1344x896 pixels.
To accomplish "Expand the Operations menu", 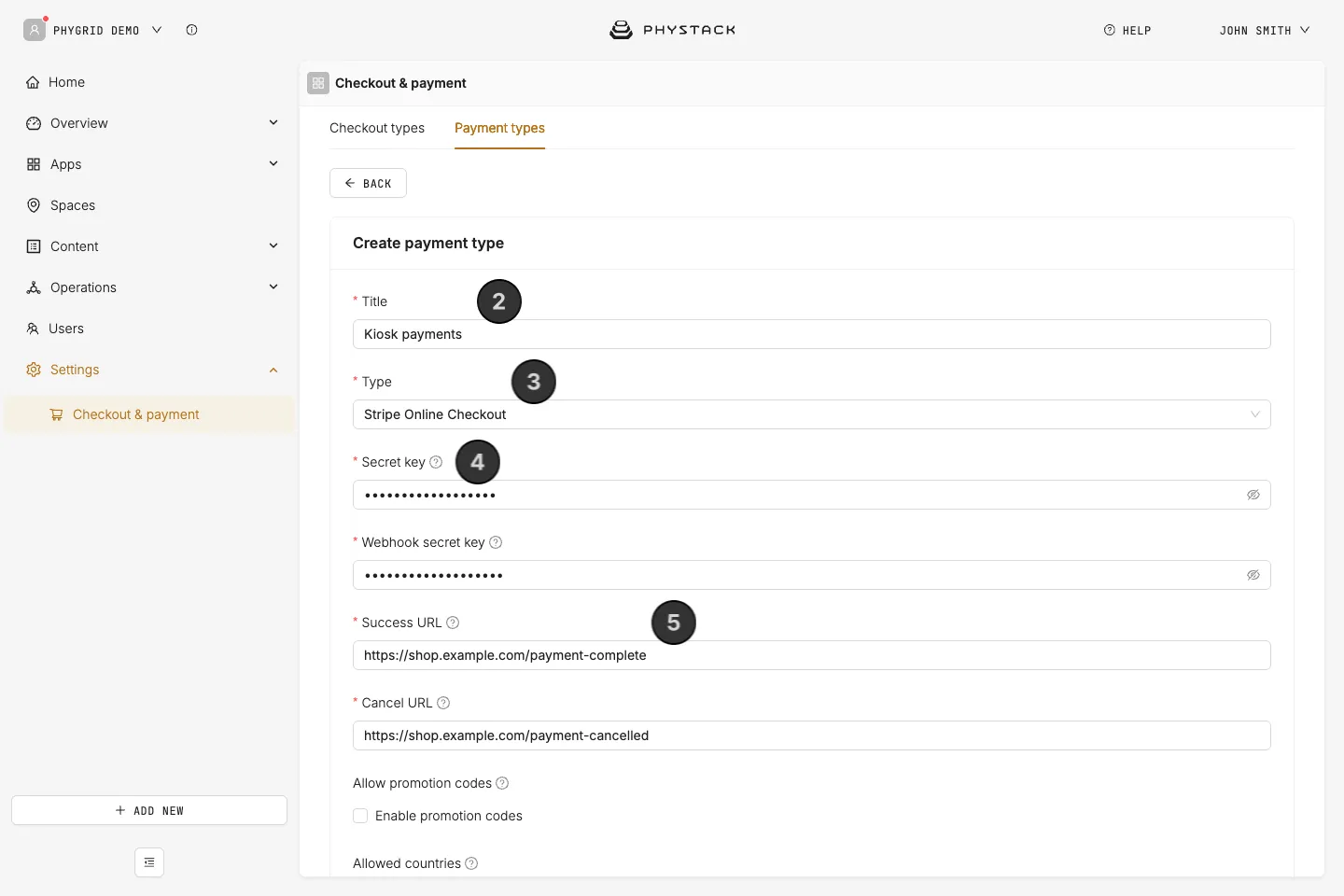I will coord(273,287).
